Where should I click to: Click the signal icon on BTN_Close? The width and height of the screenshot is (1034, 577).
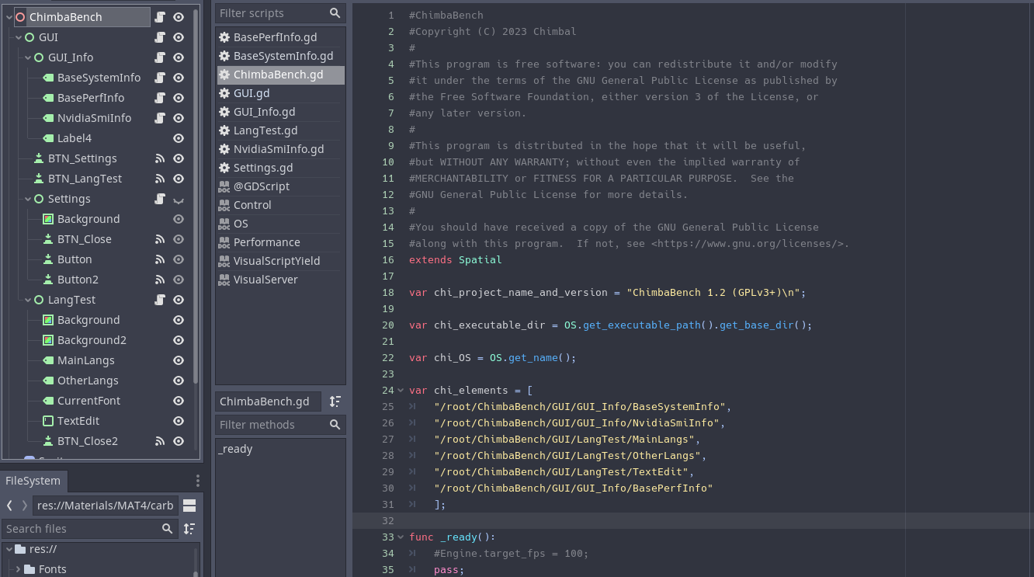(x=160, y=239)
